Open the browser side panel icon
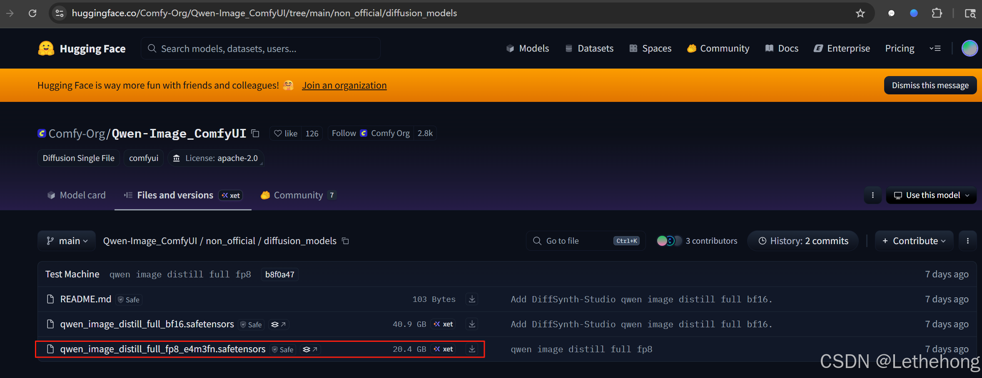This screenshot has height=378, width=982. (970, 13)
